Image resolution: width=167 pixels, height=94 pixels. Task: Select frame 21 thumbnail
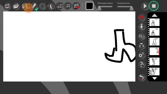pos(154,62)
